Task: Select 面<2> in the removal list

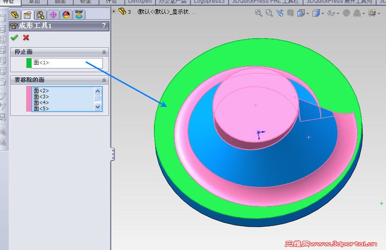Action: coord(41,91)
